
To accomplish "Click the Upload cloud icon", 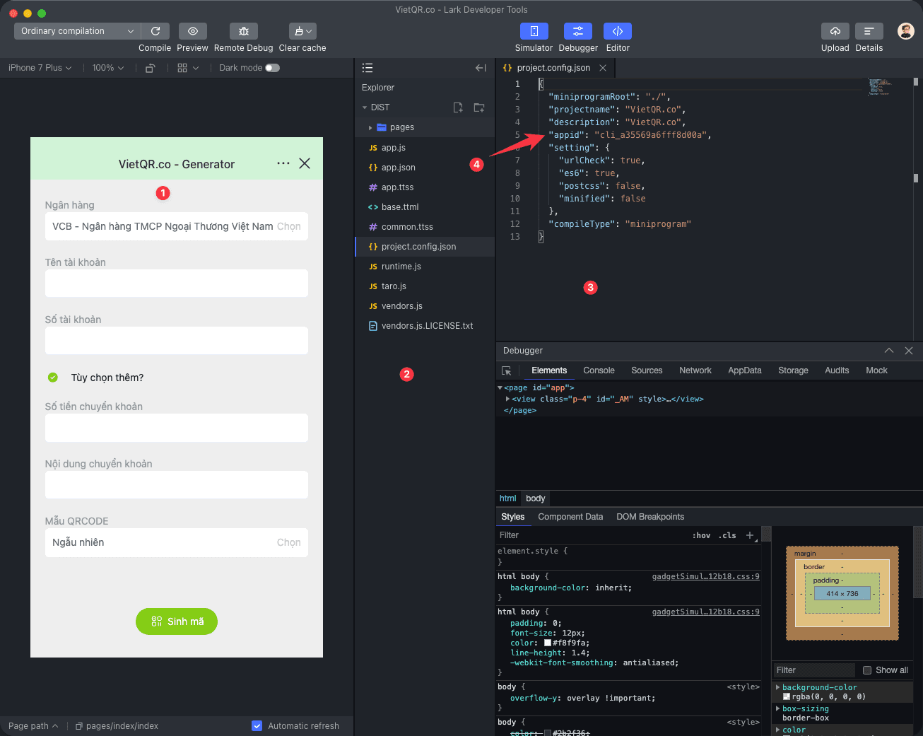I will 835,31.
